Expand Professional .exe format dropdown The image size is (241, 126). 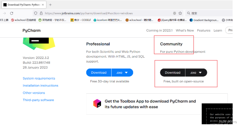click(x=122, y=73)
